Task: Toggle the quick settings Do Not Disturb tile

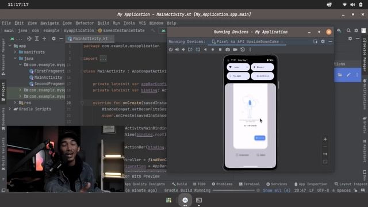Action: tap(262, 76)
